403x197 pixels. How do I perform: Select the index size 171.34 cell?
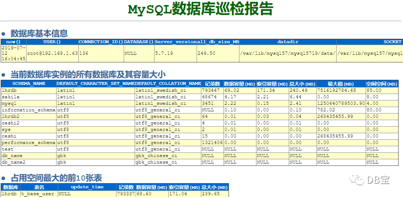tap(272, 90)
